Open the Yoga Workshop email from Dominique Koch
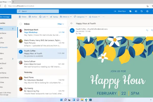This screenshot has width=153, height=102. [x=42, y=32]
